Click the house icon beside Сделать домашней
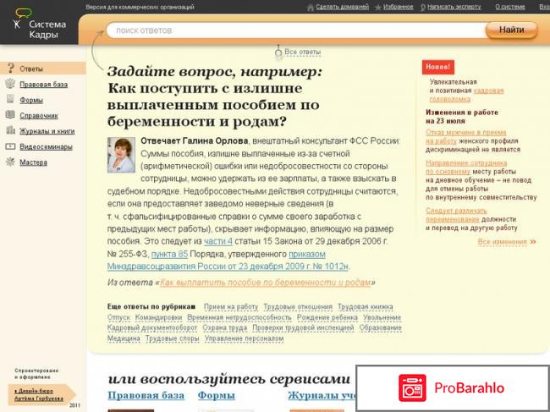 click(x=310, y=7)
